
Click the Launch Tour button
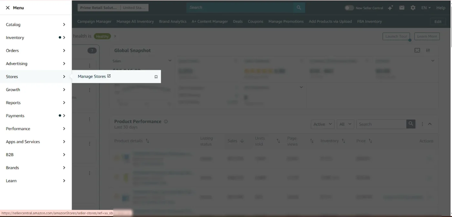396,36
